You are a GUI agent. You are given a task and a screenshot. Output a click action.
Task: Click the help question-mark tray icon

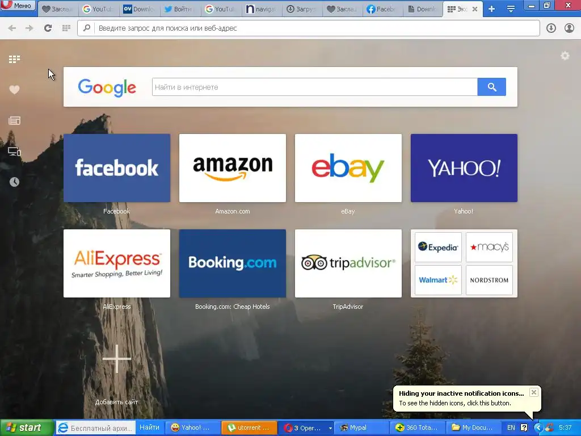point(524,428)
